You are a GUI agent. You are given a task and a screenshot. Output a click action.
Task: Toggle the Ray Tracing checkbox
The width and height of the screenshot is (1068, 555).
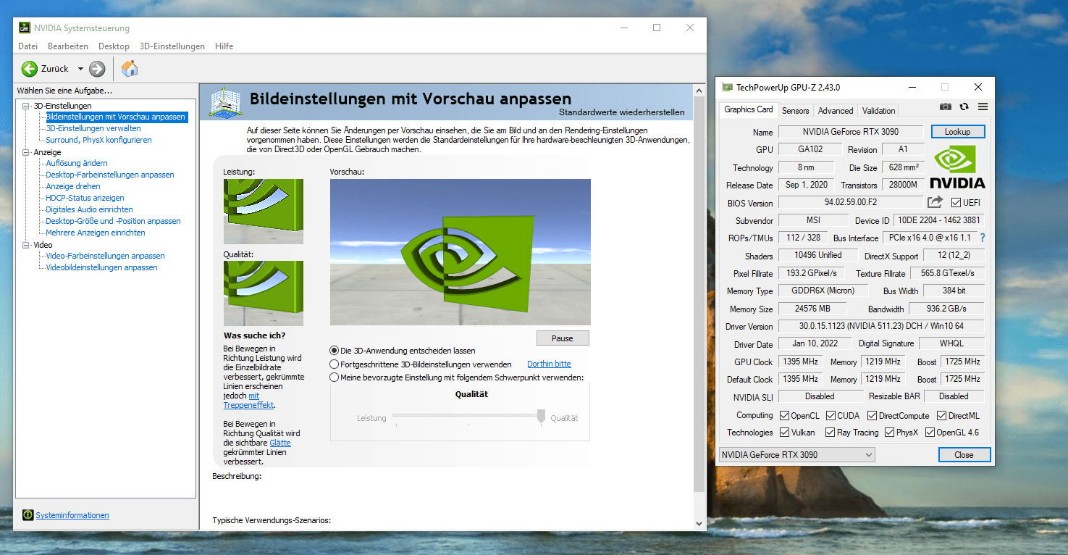pos(831,433)
